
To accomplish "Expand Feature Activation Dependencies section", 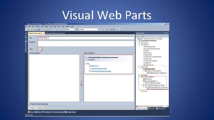I will tap(30, 104).
